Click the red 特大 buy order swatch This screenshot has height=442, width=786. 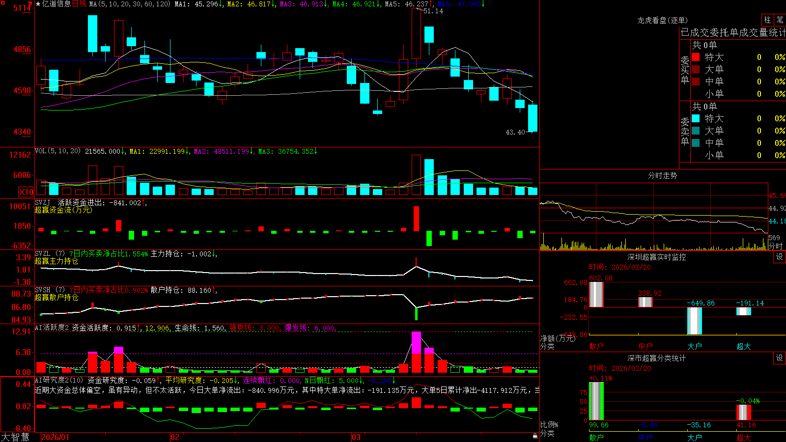696,57
